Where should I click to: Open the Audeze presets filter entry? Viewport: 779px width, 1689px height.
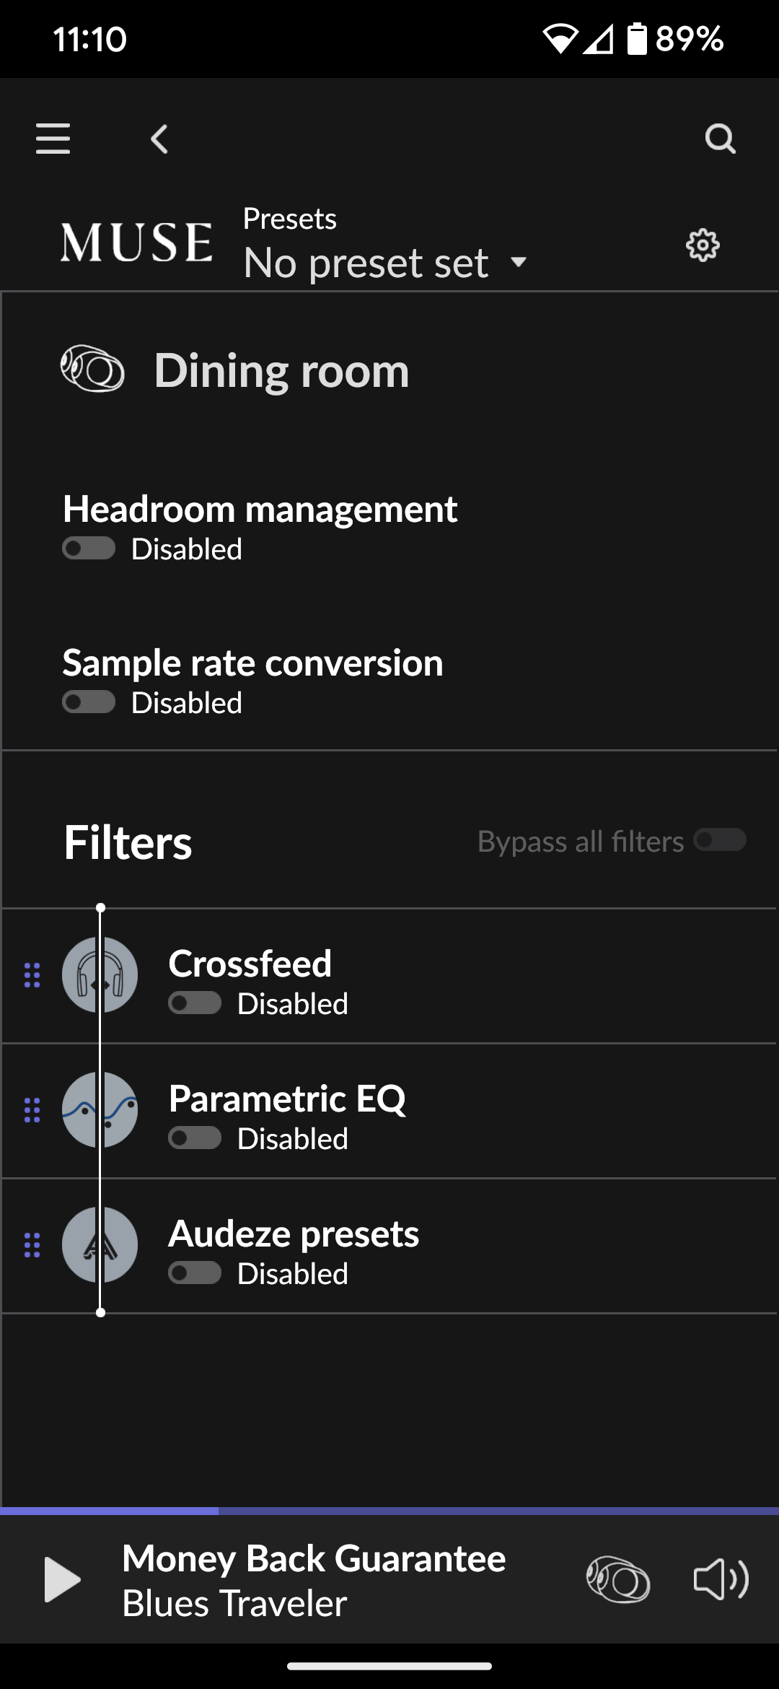tap(389, 1246)
